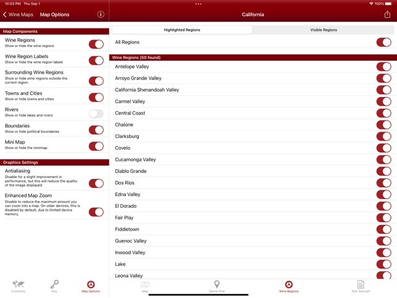Enable the Rivers toggle

tap(96, 114)
